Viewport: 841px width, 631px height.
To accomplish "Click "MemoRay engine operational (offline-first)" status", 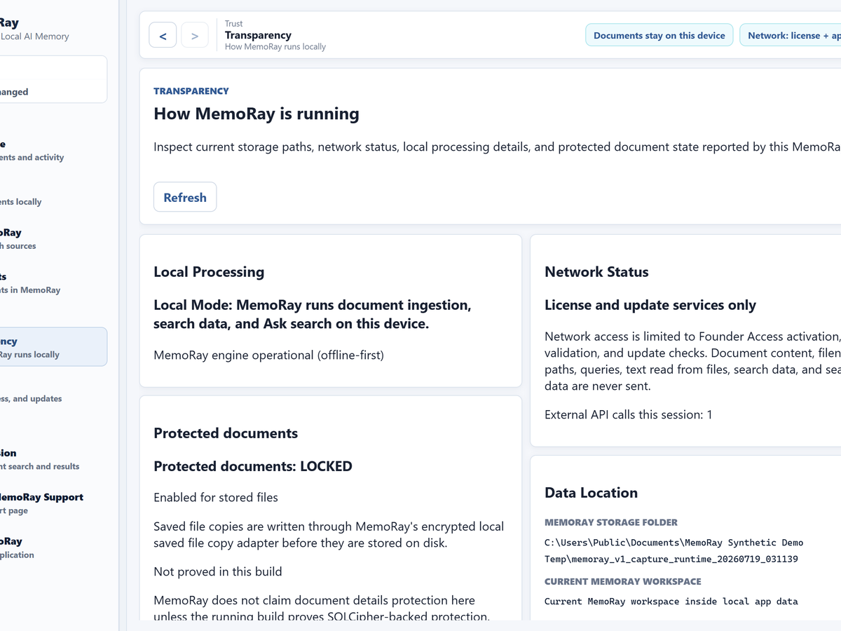I will coord(268,355).
